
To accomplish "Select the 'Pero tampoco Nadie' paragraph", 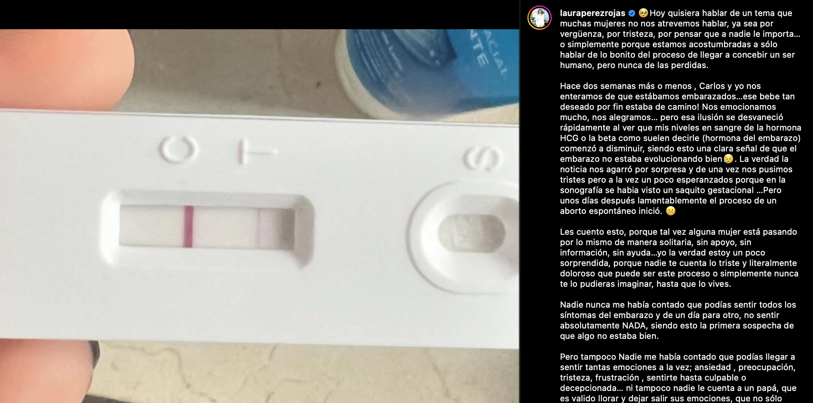I will [678, 377].
